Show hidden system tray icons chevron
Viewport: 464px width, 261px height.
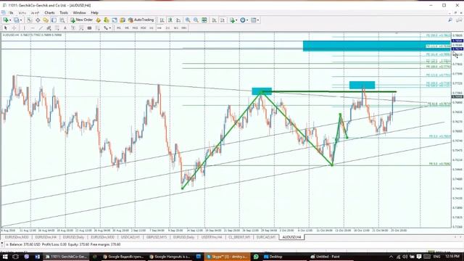click(391, 257)
